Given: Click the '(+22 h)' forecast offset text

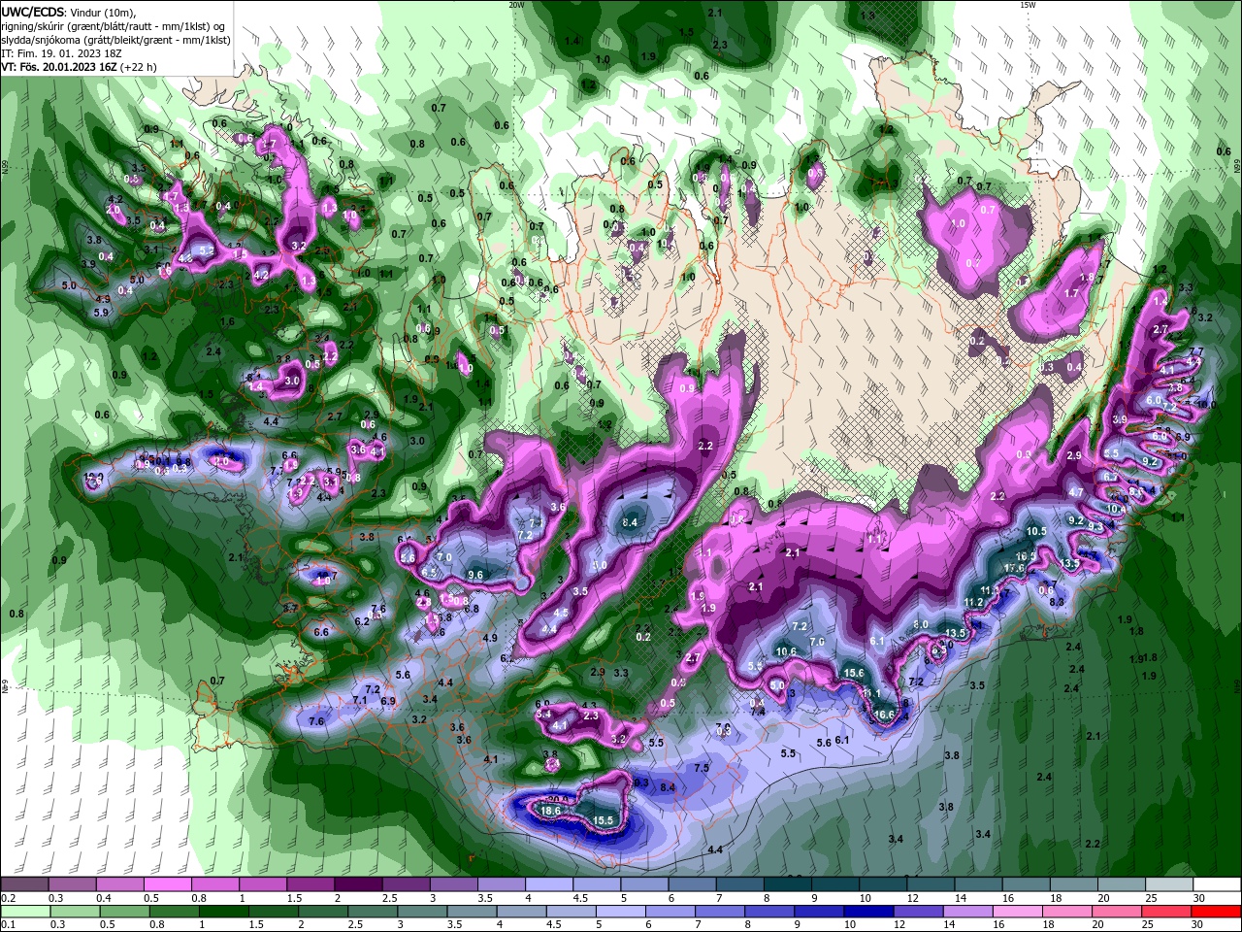Looking at the screenshot, I should click(137, 67).
